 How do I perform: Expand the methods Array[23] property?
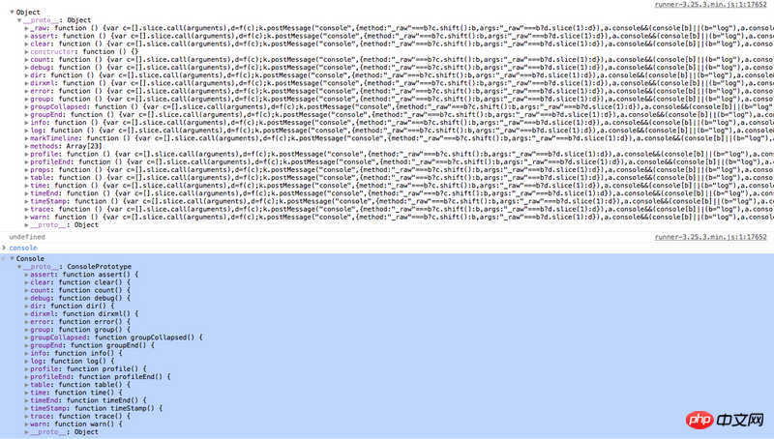coord(27,146)
